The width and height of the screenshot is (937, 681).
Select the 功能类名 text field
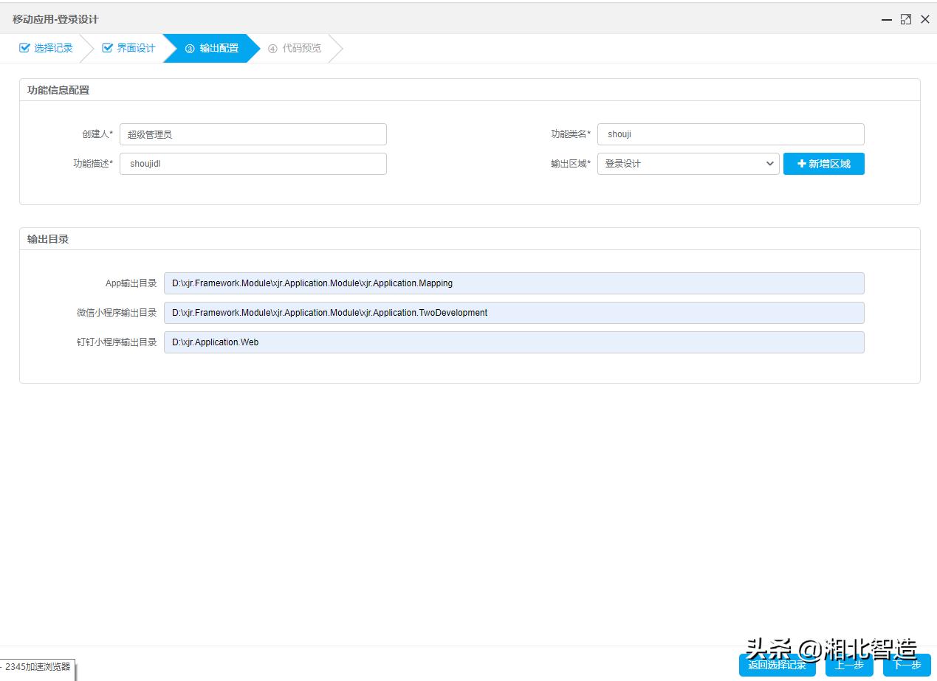[730, 134]
